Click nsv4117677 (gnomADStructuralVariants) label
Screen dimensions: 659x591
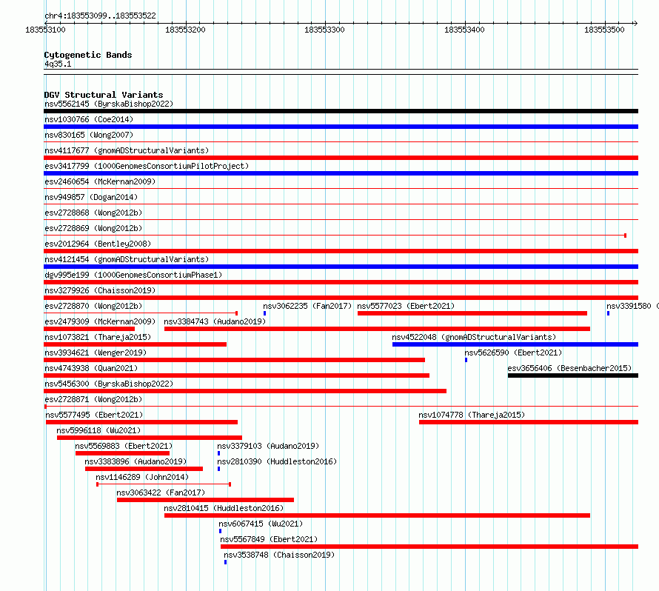(127, 150)
